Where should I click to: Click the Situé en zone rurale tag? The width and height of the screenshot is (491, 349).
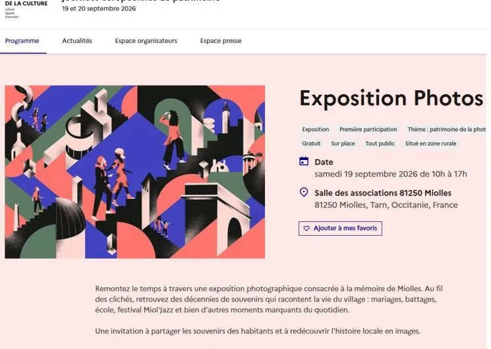coord(430,144)
